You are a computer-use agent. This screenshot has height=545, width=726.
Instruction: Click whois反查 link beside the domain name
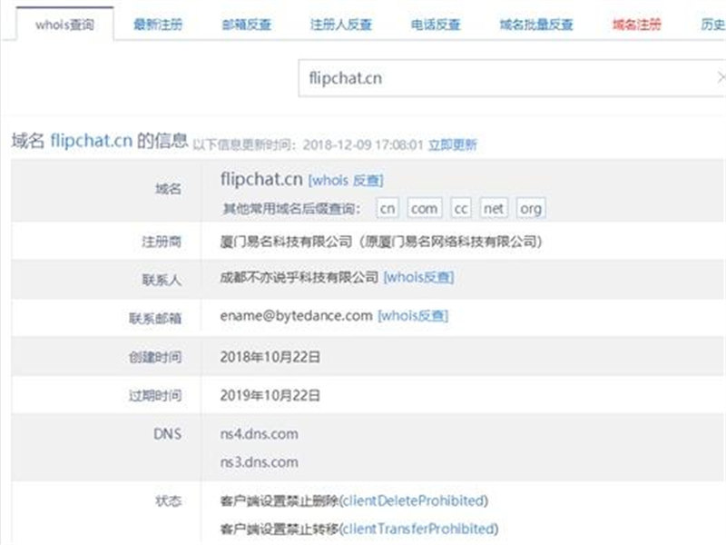(x=346, y=180)
